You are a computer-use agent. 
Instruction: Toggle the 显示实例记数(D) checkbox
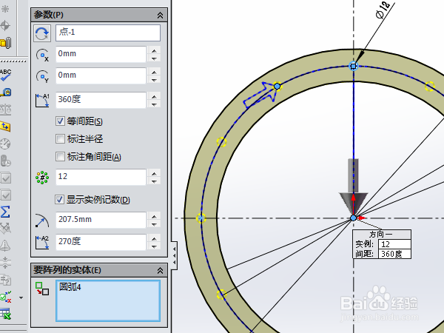pos(59,199)
